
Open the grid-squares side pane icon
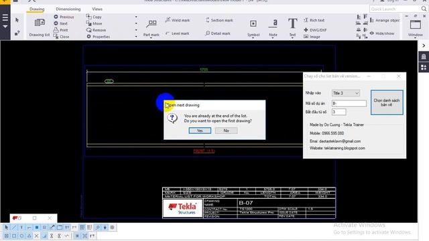pyautogui.click(x=424, y=67)
